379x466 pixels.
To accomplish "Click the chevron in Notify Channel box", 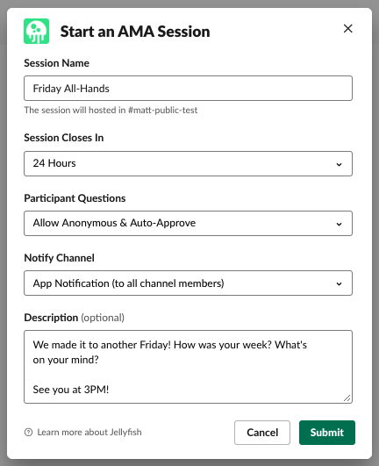I will [339, 283].
